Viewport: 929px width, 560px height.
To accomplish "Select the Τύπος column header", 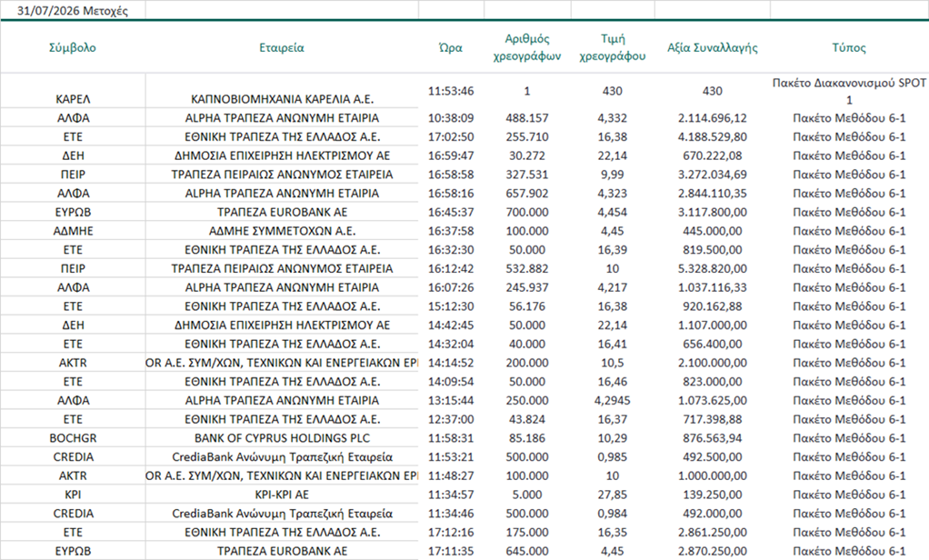I will coord(849,47).
